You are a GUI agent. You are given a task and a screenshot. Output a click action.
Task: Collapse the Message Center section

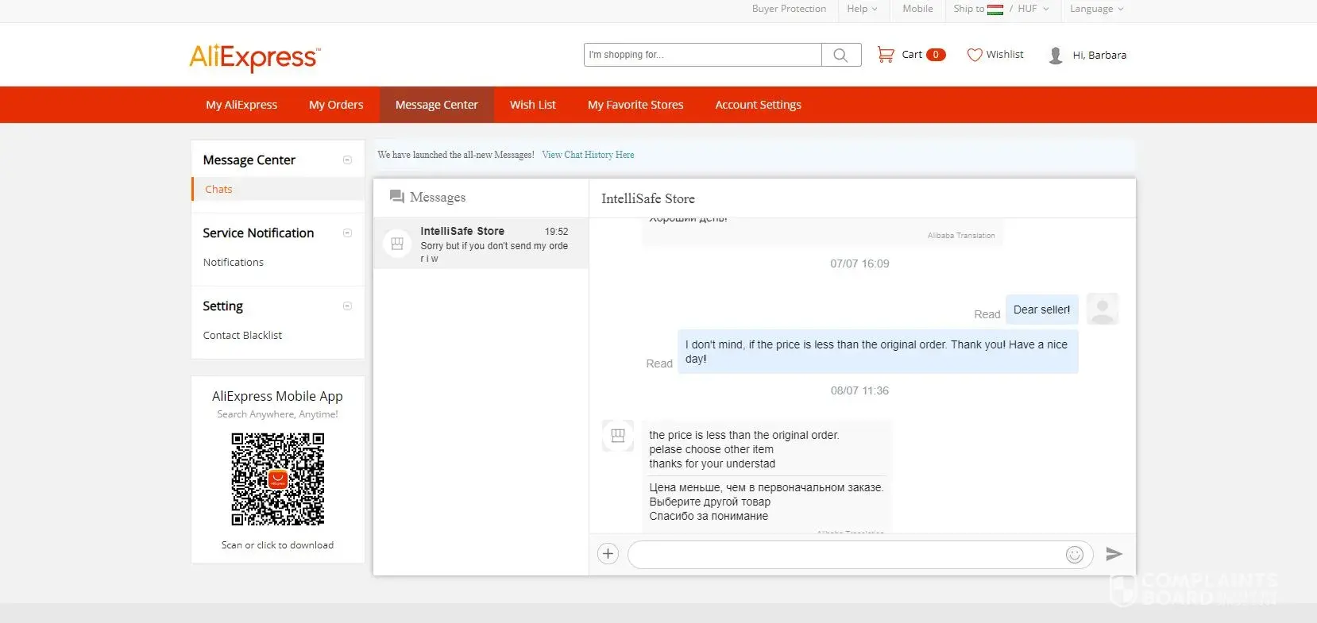(347, 160)
